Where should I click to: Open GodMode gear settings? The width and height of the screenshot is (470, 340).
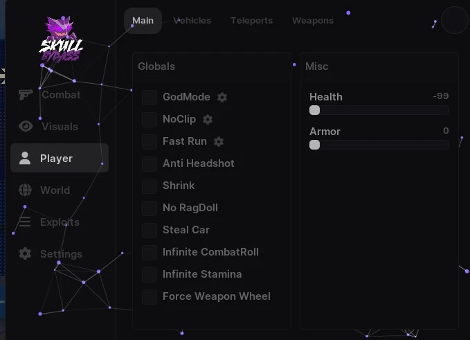(222, 98)
